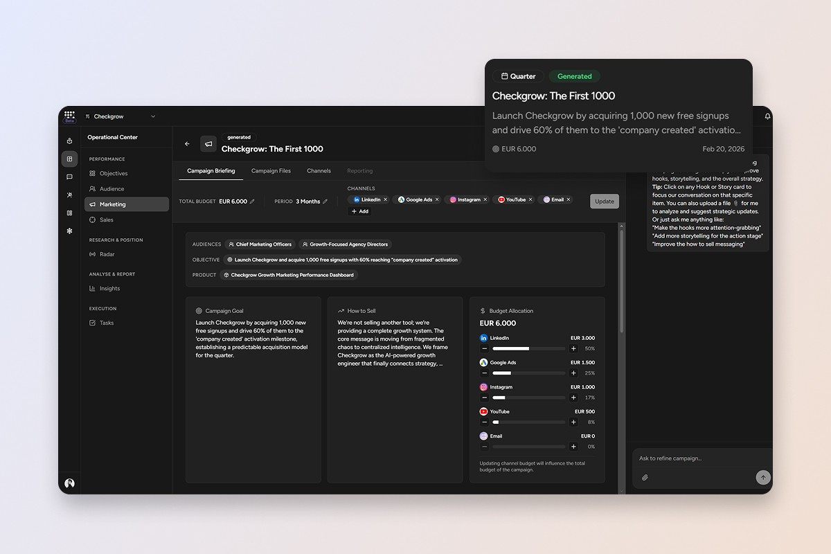Click the sparkle magic icon in left rail
Image resolution: width=831 pixels, height=554 pixels.
pos(69,195)
